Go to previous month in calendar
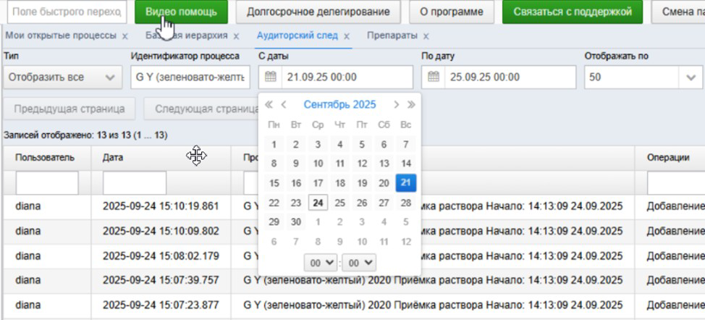705x320 pixels. point(284,105)
